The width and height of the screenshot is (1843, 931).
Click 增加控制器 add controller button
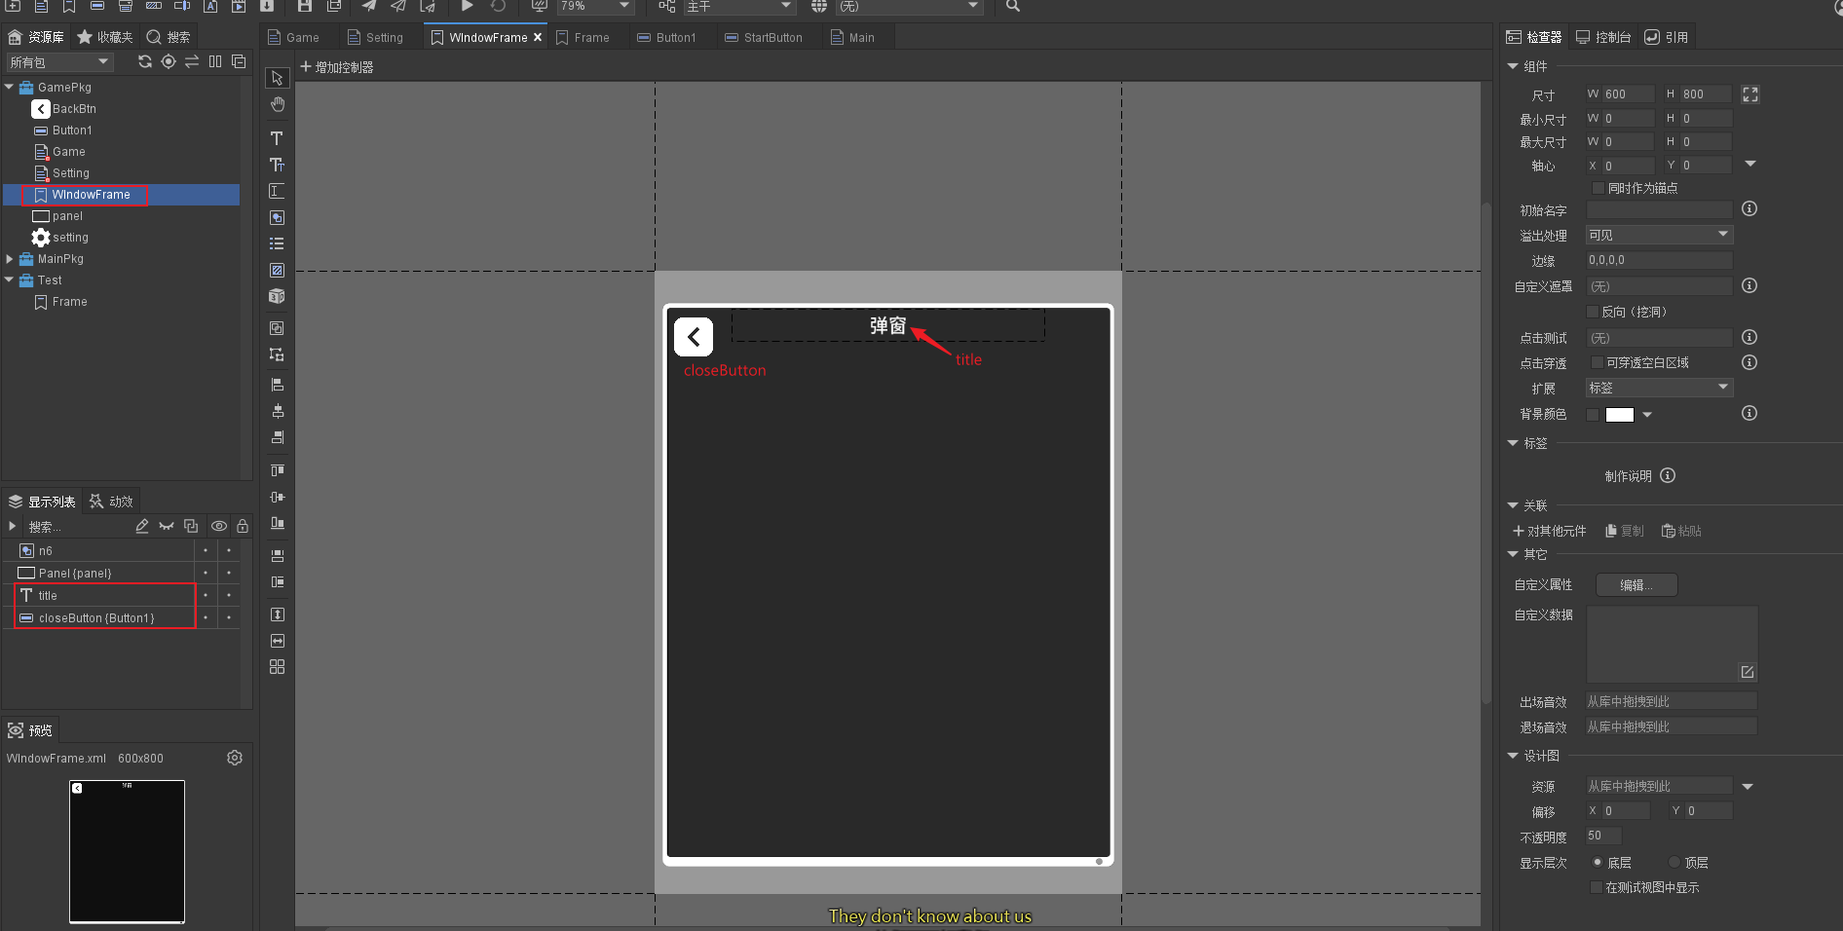[x=337, y=67]
